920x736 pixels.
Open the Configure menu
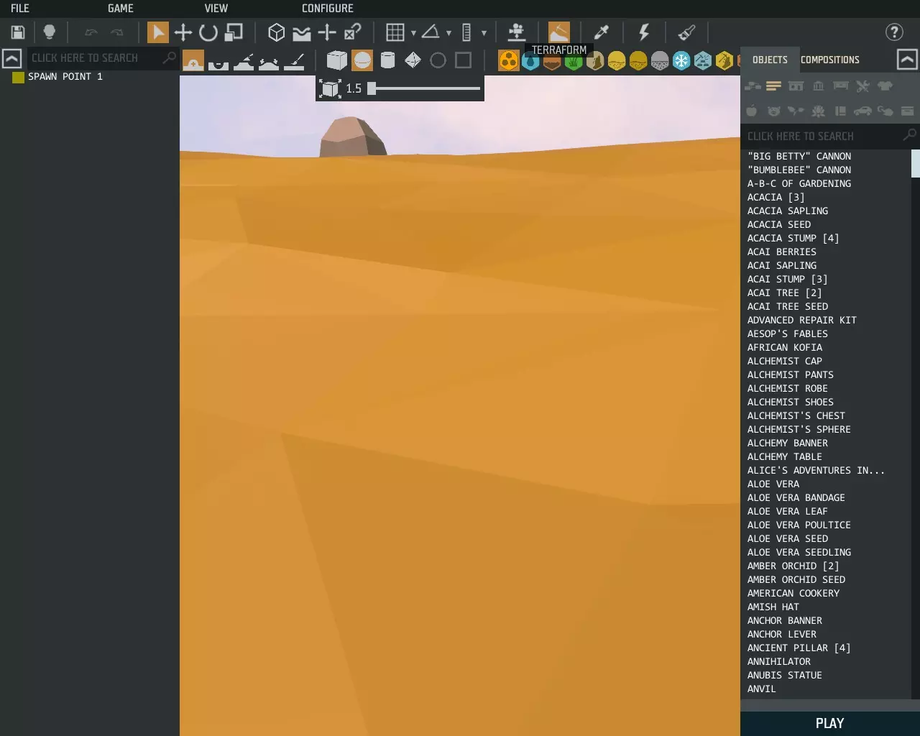tap(327, 9)
